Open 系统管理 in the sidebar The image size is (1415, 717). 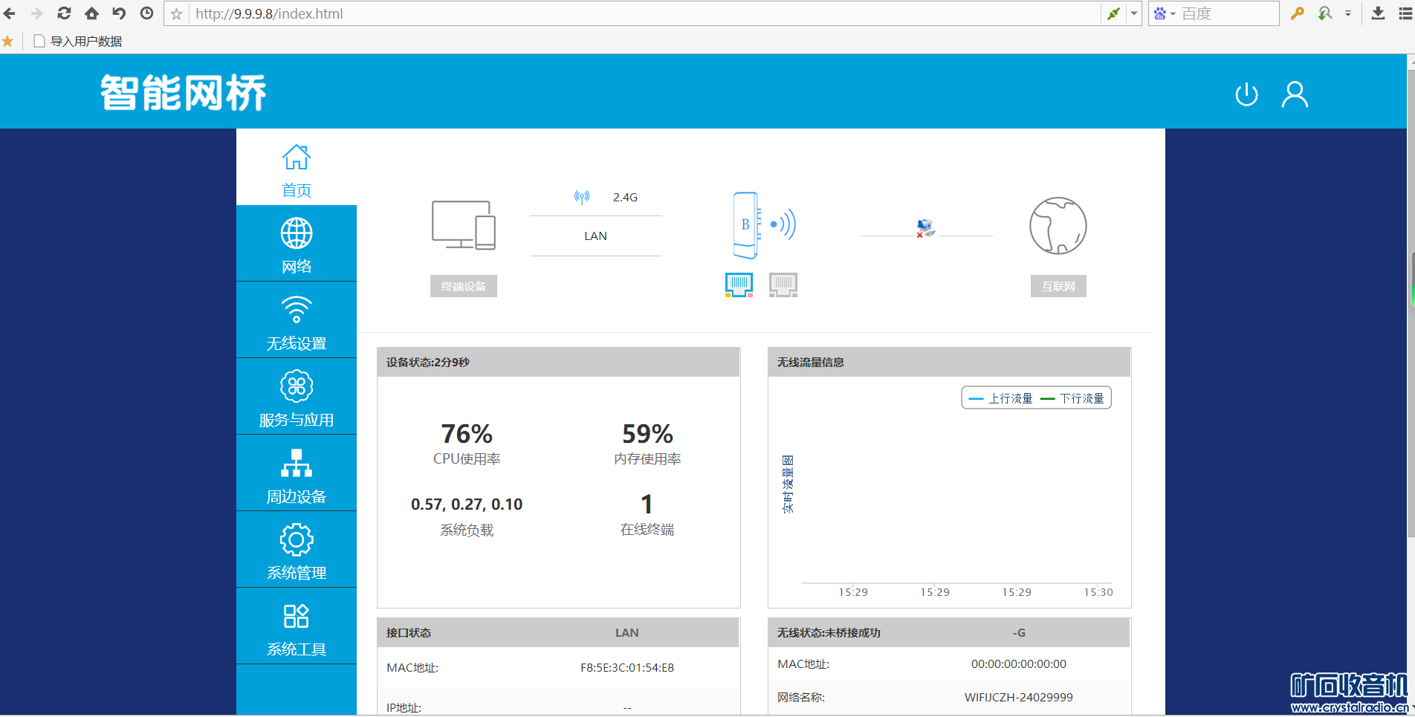pyautogui.click(x=297, y=551)
